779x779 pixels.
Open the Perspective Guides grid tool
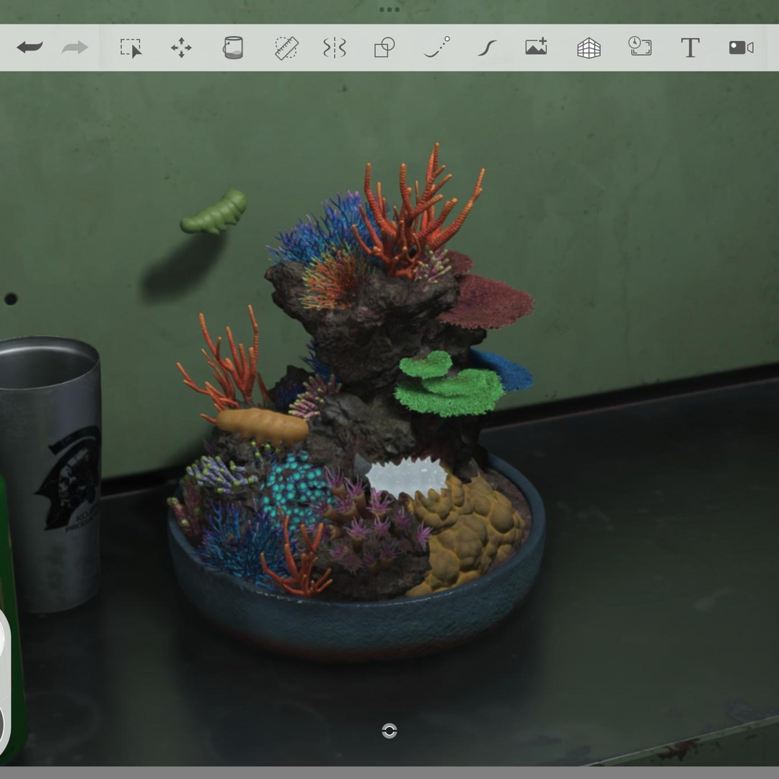click(589, 49)
